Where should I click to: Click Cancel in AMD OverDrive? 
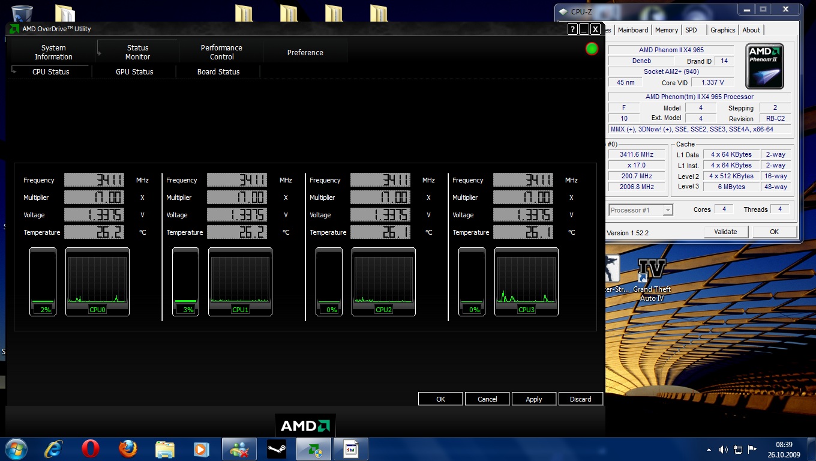pos(487,399)
